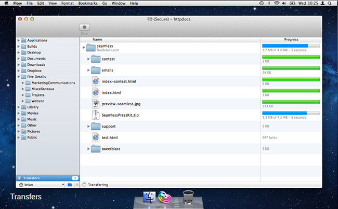The width and height of the screenshot is (338, 209).
Task: Select the Transfers row in sidebar
Action: click(48, 178)
